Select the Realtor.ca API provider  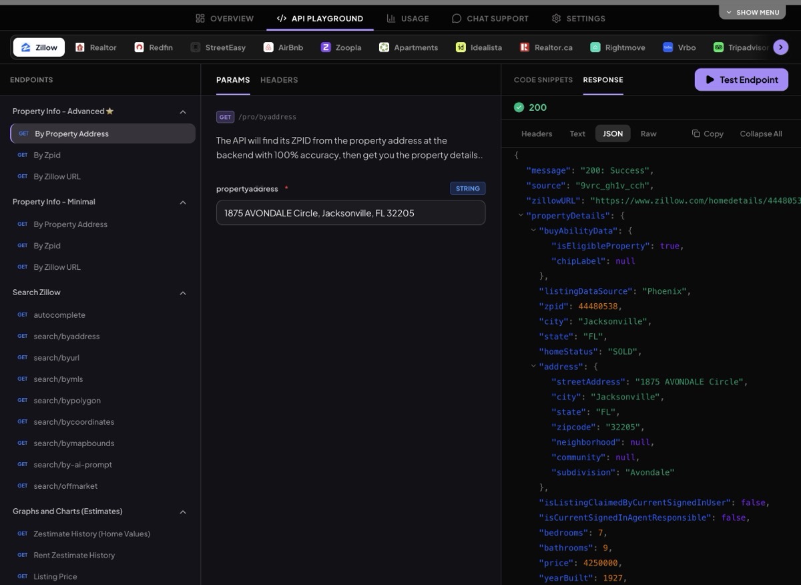click(546, 47)
